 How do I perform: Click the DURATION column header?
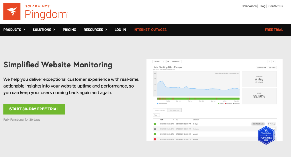(x=196, y=120)
